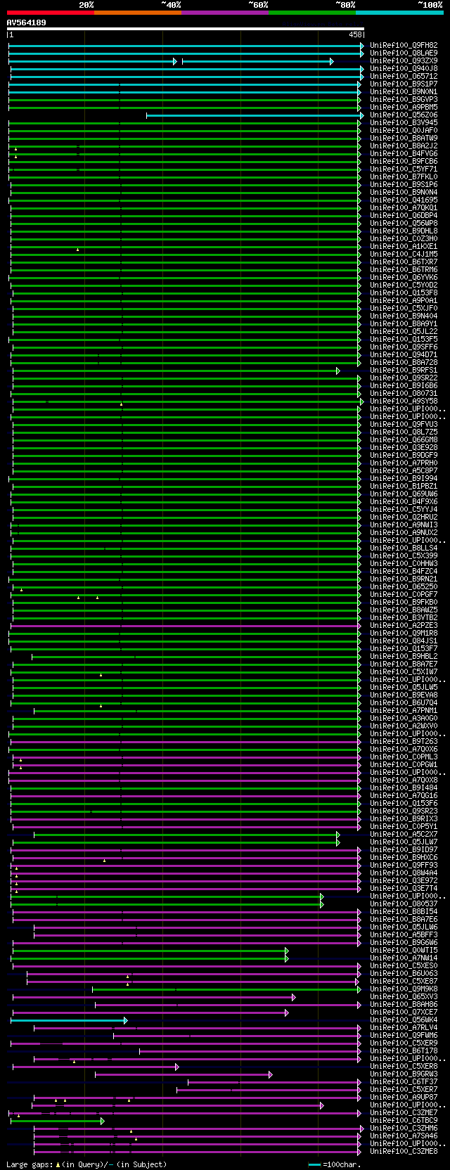Click the white query ruler bar
450x1170 pixels.
coord(186,30)
